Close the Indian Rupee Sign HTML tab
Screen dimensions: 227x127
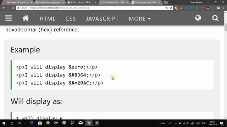128,2
